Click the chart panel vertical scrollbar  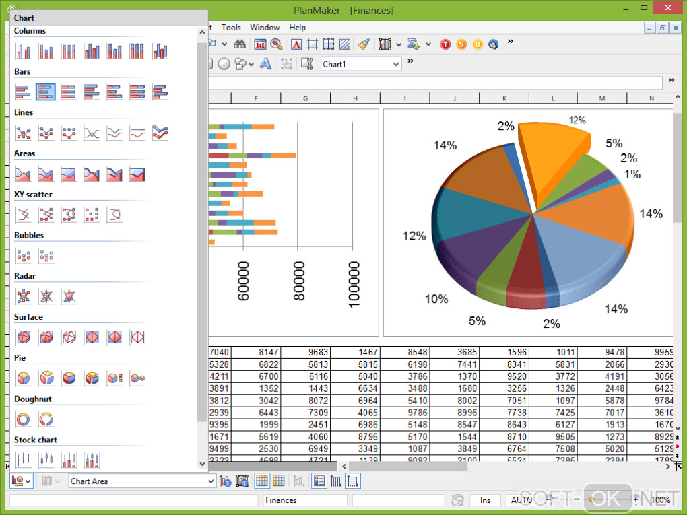(202, 231)
